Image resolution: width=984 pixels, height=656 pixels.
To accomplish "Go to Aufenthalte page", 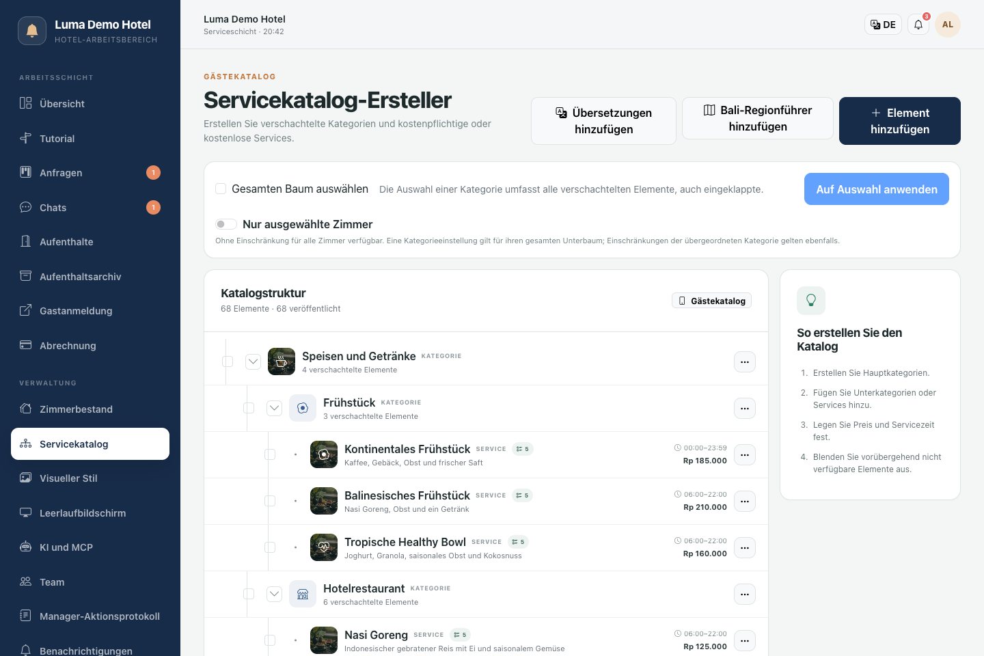I will pyautogui.click(x=90, y=242).
